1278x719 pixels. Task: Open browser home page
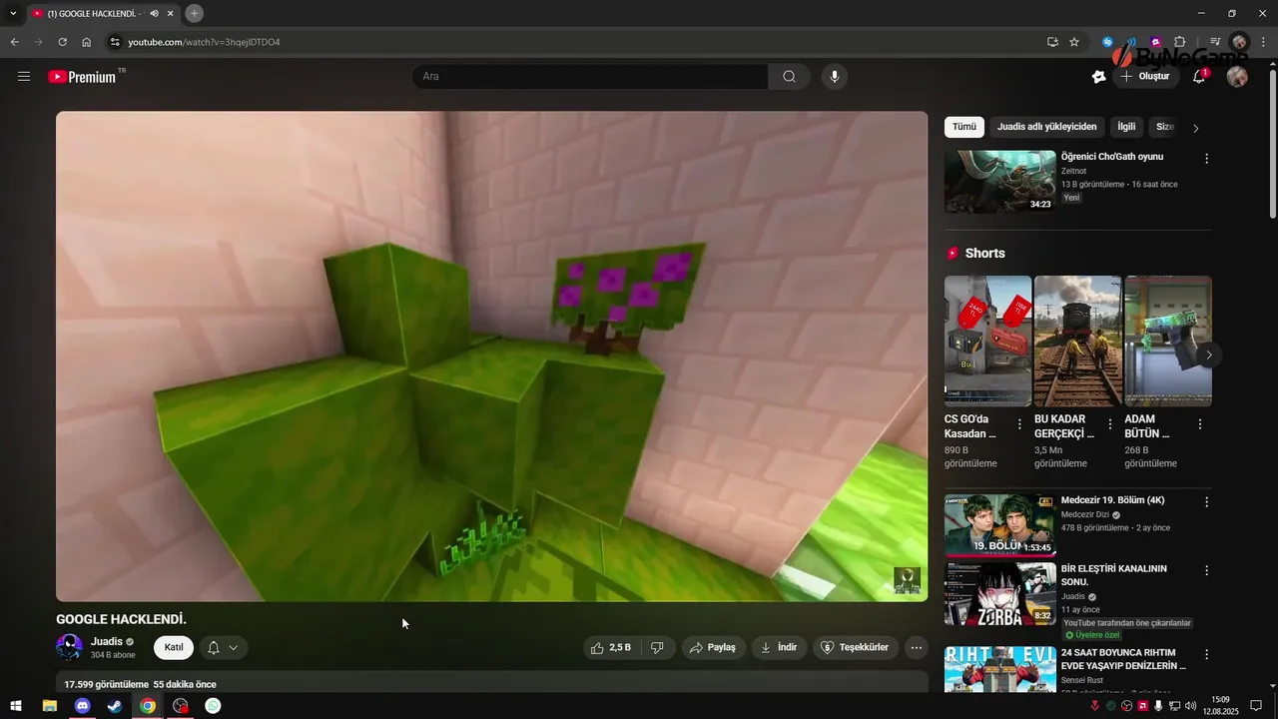pyautogui.click(x=87, y=42)
